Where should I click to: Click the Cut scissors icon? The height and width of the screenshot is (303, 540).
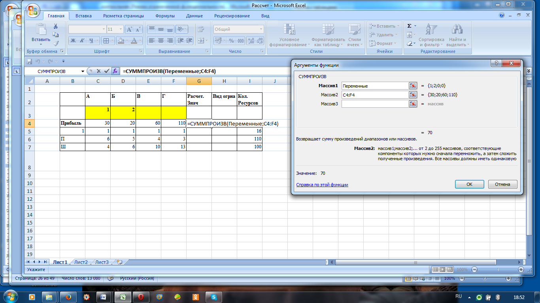pyautogui.click(x=56, y=26)
